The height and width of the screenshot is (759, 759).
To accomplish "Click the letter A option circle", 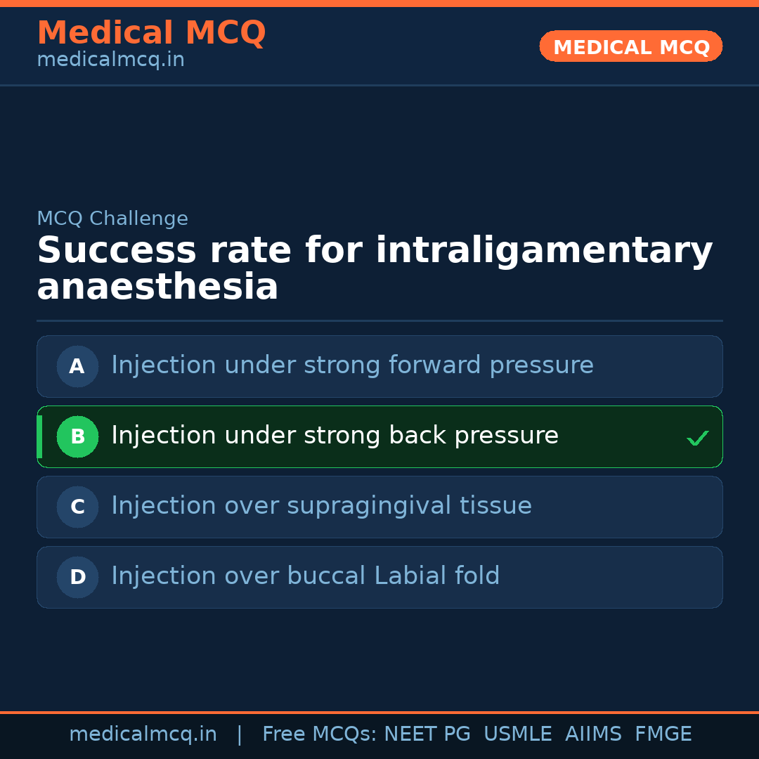I will pos(77,366).
